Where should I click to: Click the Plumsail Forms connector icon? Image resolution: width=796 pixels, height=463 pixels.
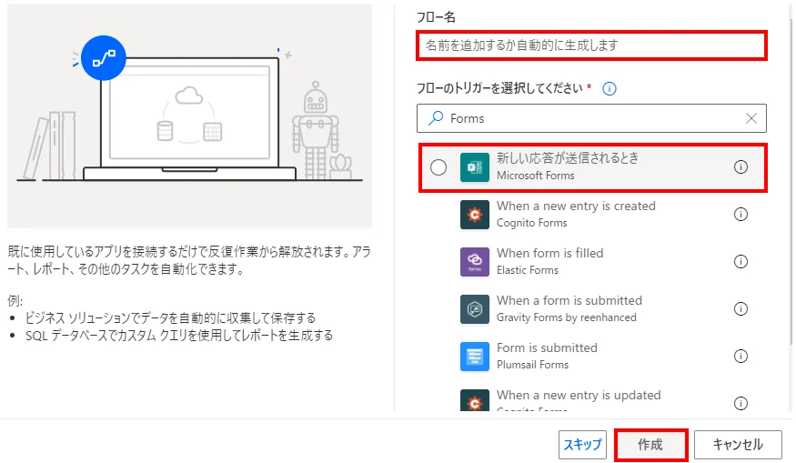pyautogui.click(x=475, y=357)
